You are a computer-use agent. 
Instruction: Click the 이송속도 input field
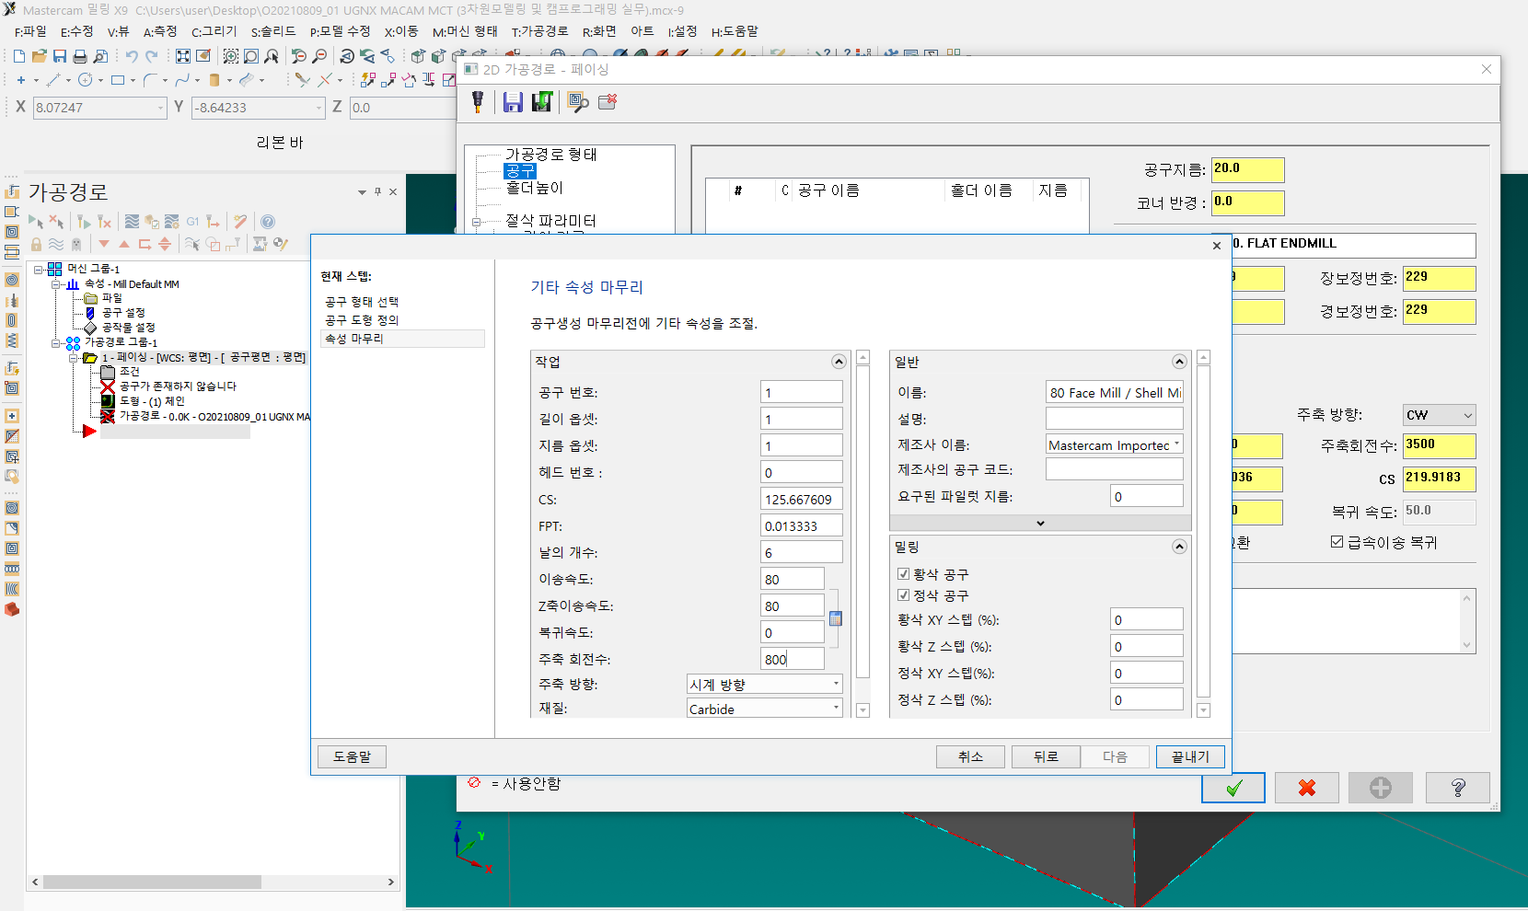793,579
